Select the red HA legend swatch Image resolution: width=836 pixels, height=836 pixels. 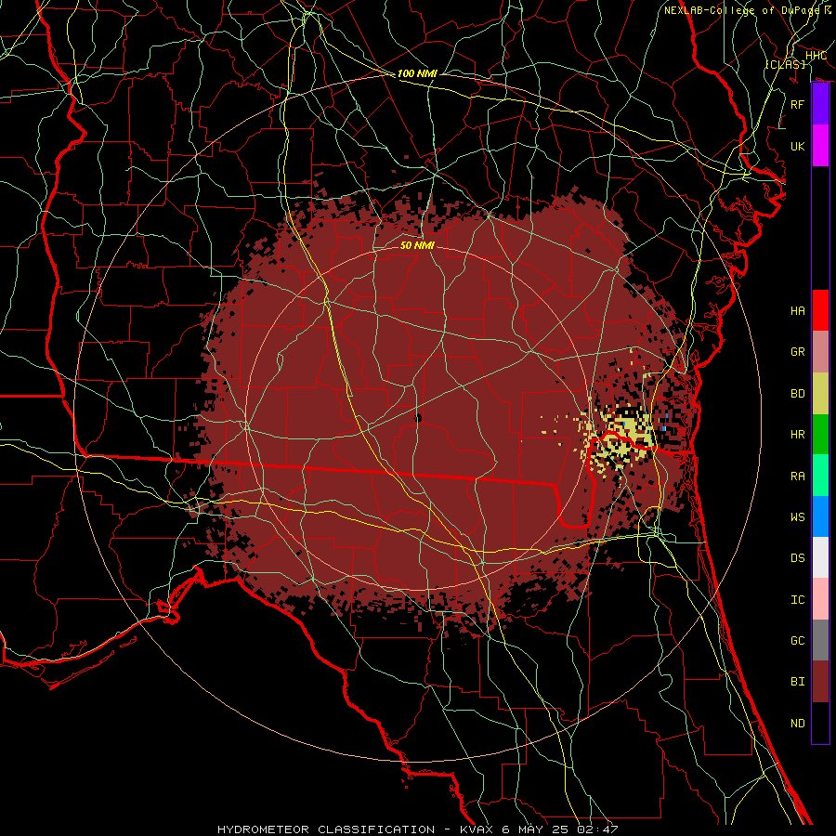820,310
